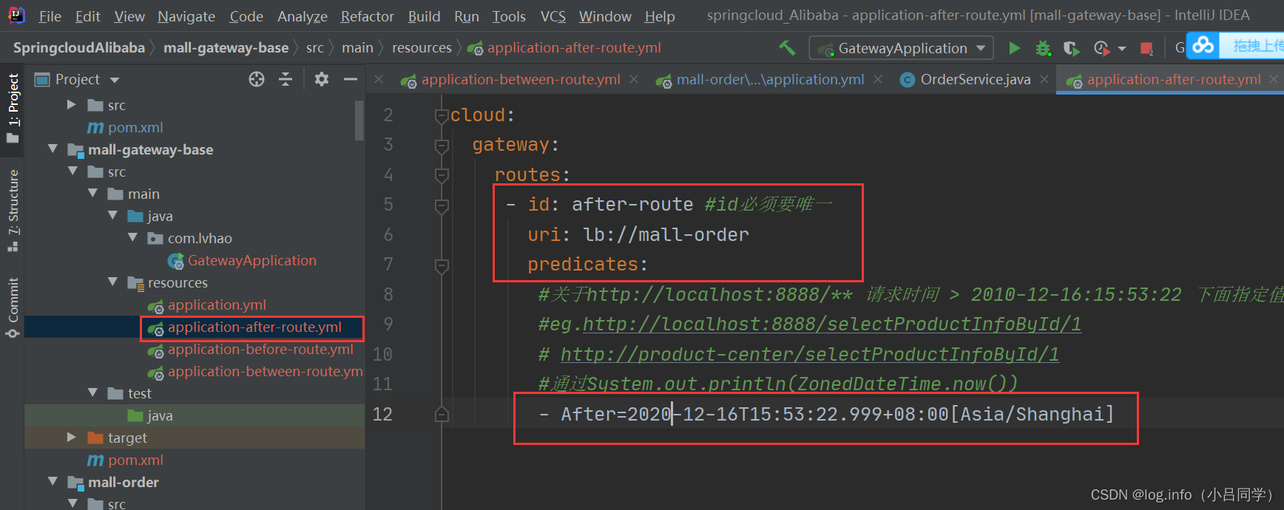Run GatewayApplication with the green play icon
This screenshot has height=510, width=1284.
1014,48
